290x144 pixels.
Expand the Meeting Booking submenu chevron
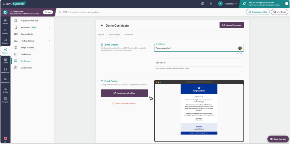(49, 41)
